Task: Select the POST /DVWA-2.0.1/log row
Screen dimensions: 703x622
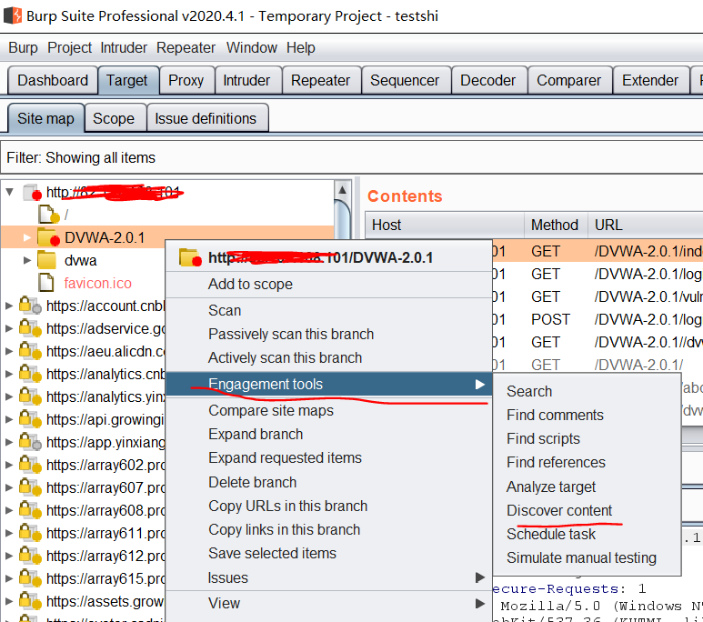Action: [598, 319]
